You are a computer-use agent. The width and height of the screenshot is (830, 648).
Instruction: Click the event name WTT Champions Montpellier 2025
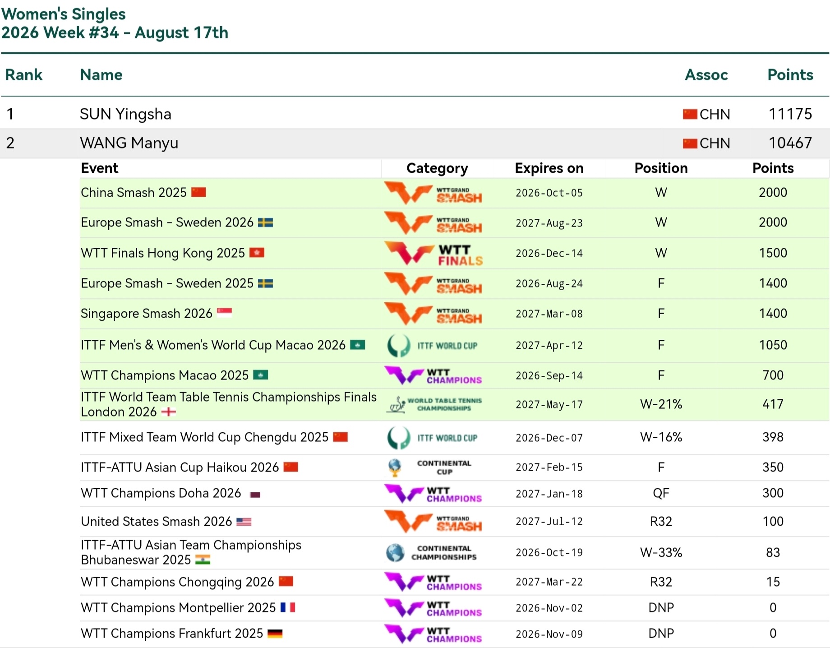coord(178,608)
